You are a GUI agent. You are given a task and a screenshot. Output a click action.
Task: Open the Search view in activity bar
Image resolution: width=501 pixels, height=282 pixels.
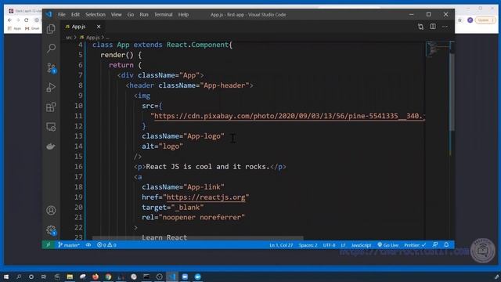pos(51,49)
